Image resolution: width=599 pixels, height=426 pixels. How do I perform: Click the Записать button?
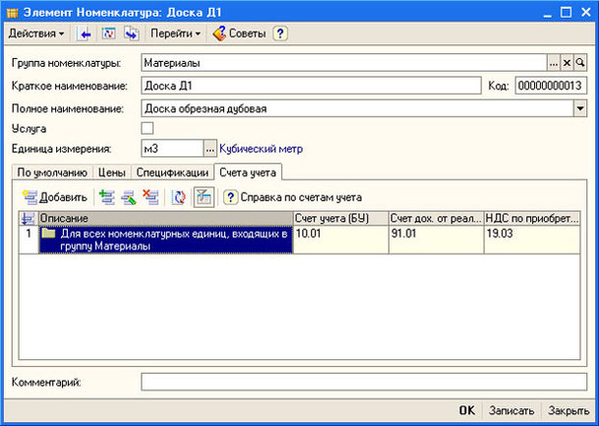click(511, 410)
